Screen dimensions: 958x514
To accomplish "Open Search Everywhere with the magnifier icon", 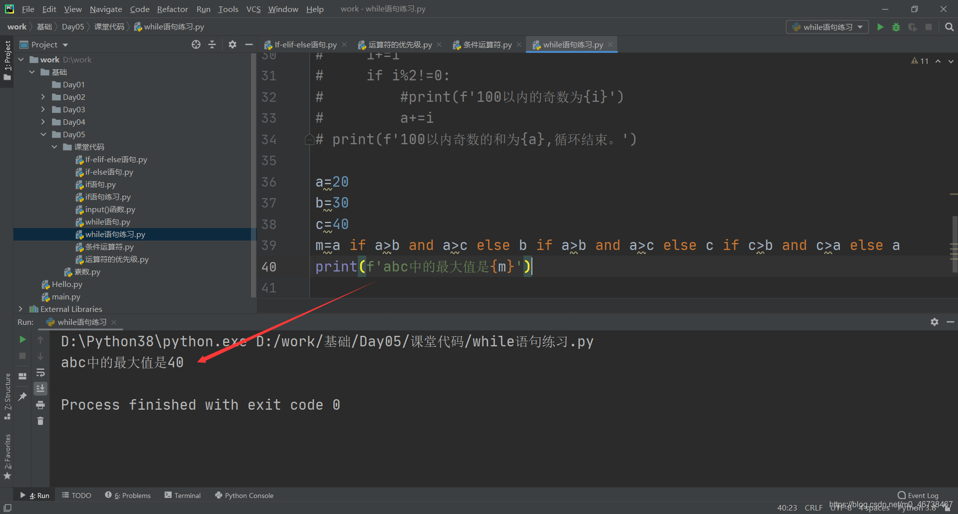I will click(x=949, y=27).
